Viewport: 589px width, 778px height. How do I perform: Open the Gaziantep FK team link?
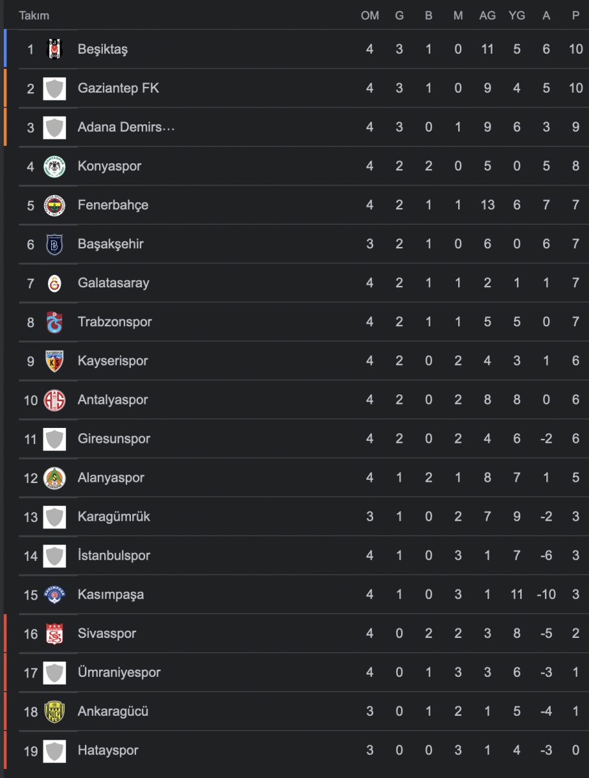[x=118, y=88]
